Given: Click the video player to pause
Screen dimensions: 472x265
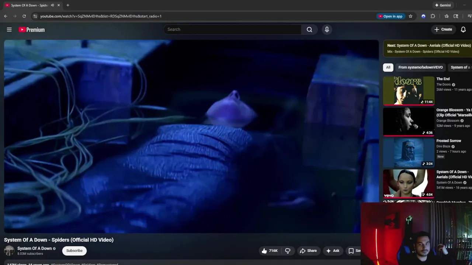Looking at the screenshot, I should coord(191,136).
